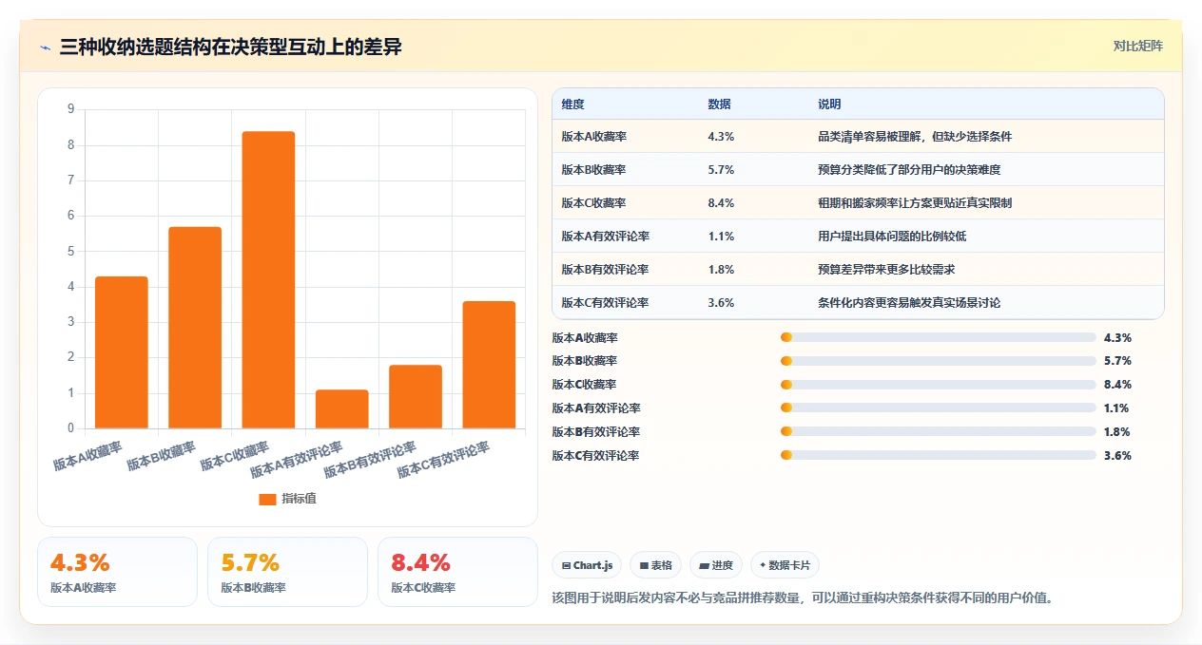The image size is (1202, 645).
Task: Click the 版本C有效评论率 progress bar
Action: [x=939, y=456]
